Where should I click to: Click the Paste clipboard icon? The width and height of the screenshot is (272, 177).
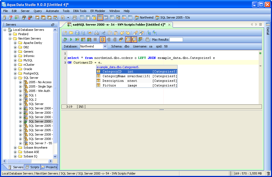click(116, 33)
